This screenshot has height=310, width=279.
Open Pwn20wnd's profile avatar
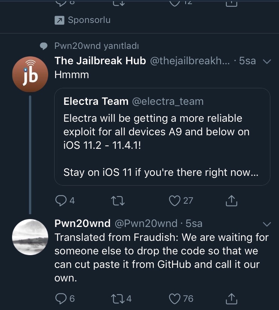pyautogui.click(x=30, y=237)
